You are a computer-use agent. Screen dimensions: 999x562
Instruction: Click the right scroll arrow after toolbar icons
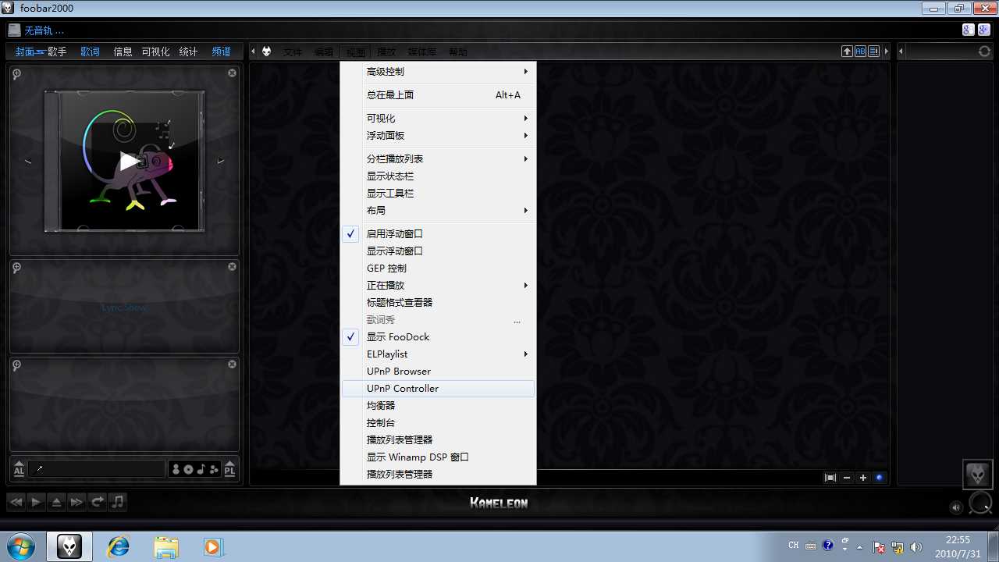click(887, 52)
